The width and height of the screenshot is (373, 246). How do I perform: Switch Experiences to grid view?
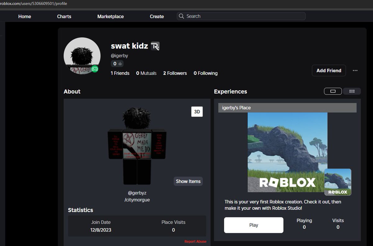pos(352,91)
